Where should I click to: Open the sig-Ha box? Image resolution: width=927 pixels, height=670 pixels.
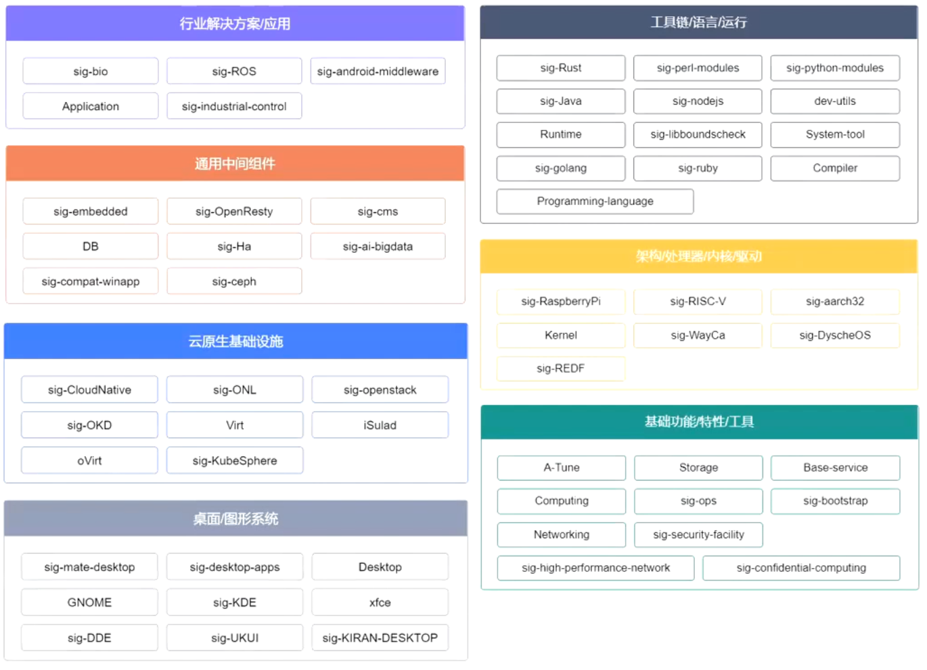[x=234, y=247]
